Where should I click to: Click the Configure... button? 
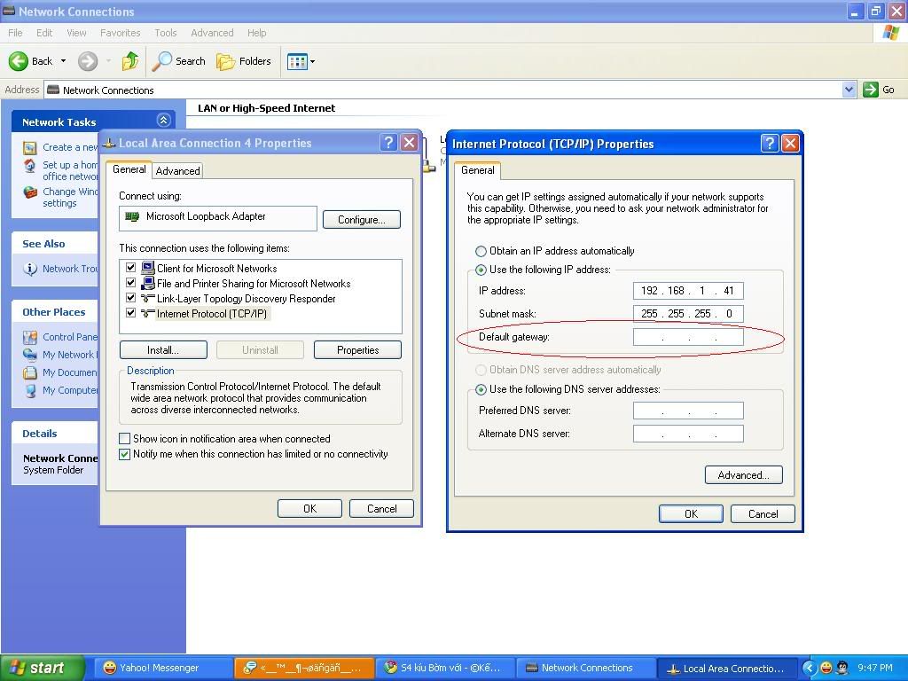click(362, 220)
